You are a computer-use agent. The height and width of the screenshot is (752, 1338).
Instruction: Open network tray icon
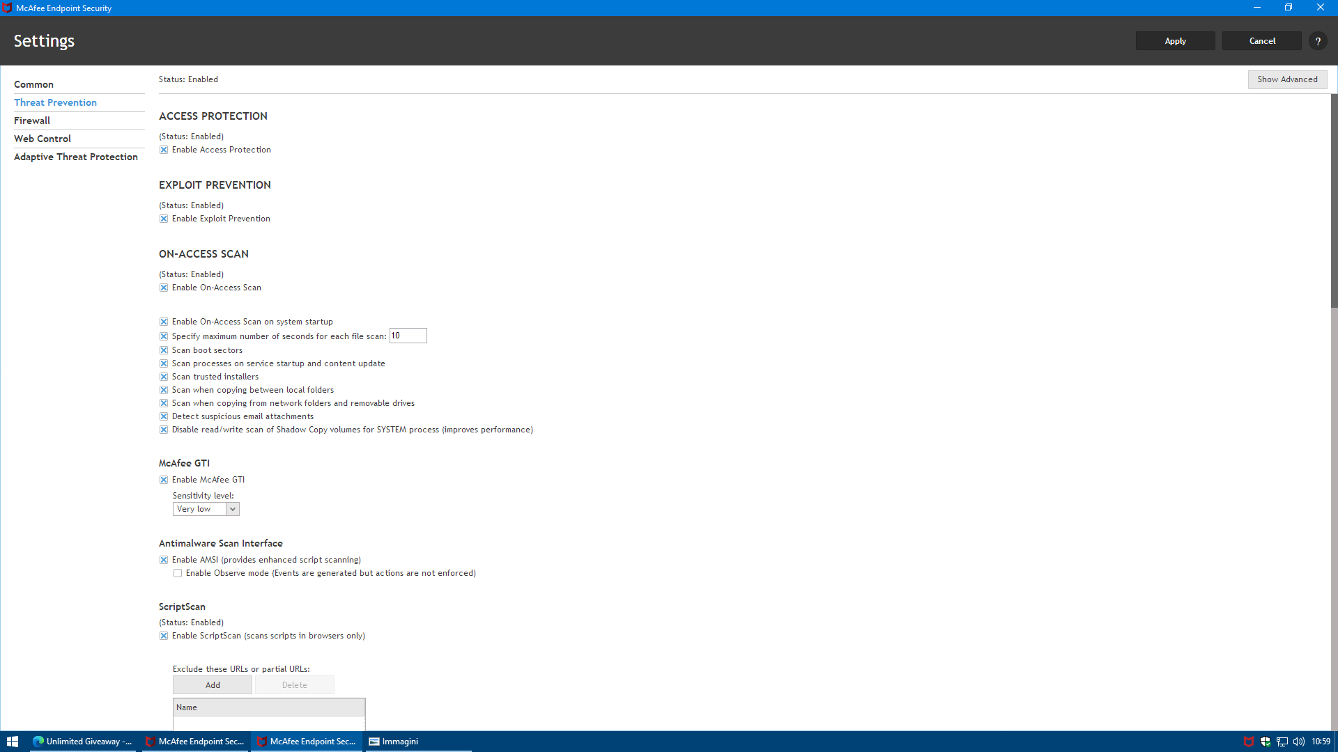1282,742
